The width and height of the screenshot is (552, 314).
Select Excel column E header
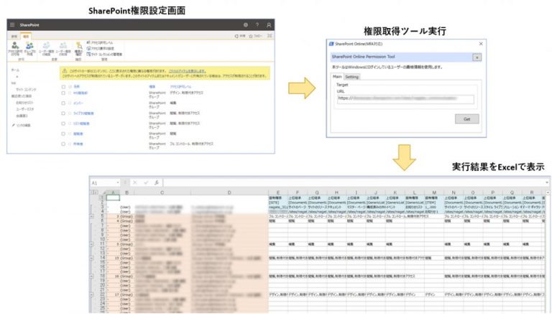278,193
